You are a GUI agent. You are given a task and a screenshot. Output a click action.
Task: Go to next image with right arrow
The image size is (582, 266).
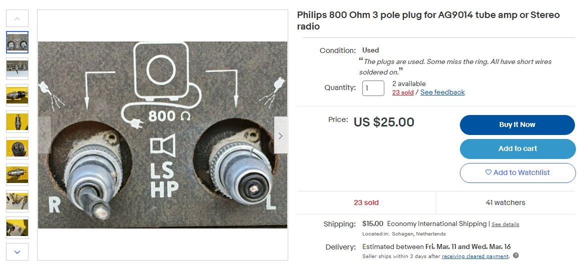pos(281,135)
